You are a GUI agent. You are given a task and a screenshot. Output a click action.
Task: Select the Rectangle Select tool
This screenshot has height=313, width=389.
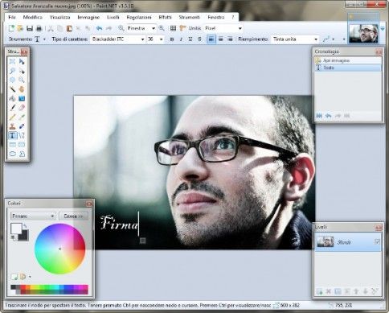pyautogui.click(x=12, y=61)
